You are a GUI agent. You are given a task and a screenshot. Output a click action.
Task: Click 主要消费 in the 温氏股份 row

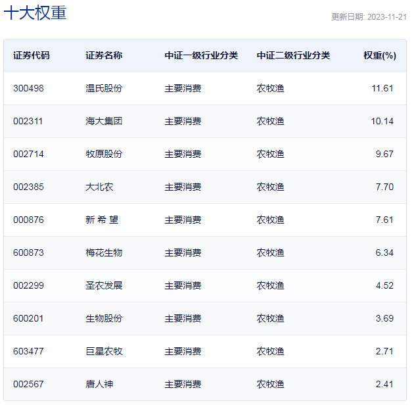click(183, 88)
